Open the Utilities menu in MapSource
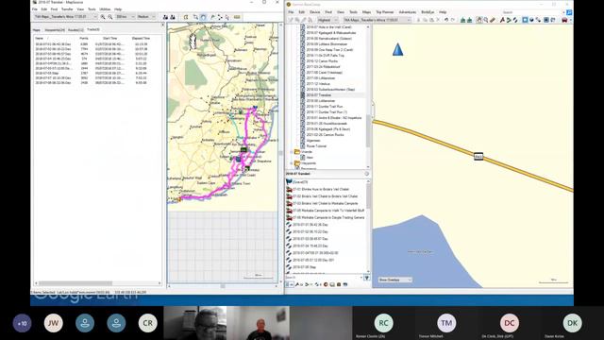This screenshot has height=340, width=604. click(105, 9)
